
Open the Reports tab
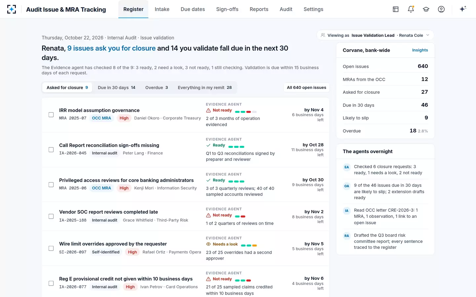259,9
